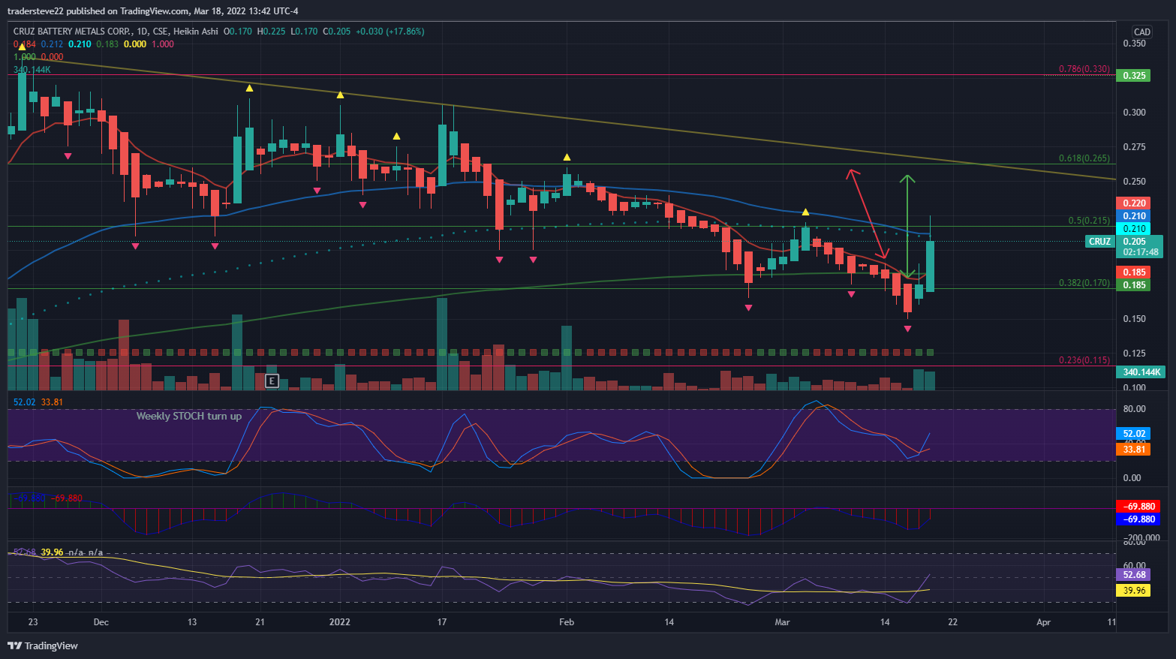Click the blue -69.880 axis label

pos(1138,519)
